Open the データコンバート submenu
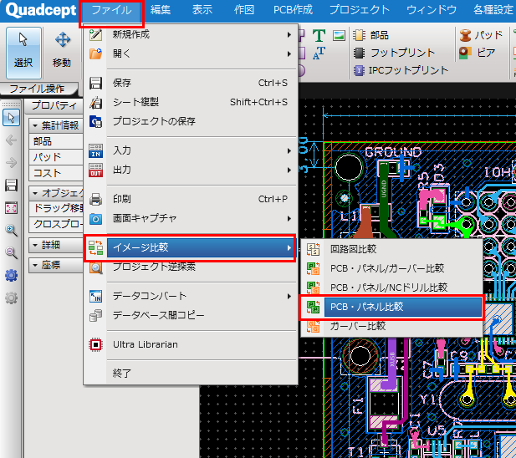 point(191,296)
